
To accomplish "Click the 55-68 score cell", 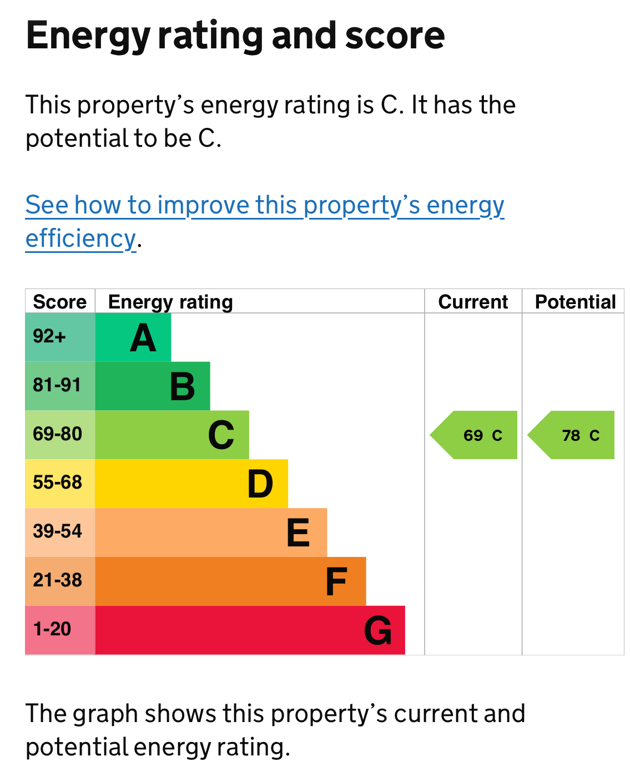I will pos(60,484).
